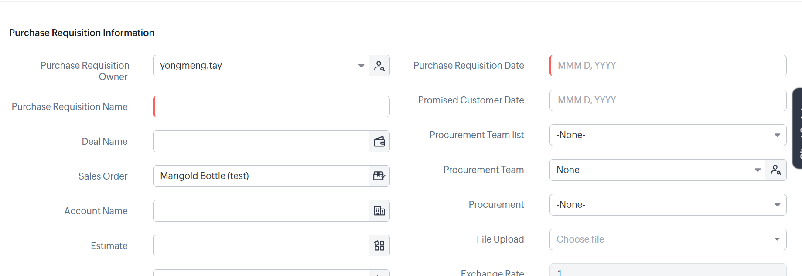Click into the Deal Name text field
This screenshot has width=802, height=276.
point(261,141)
